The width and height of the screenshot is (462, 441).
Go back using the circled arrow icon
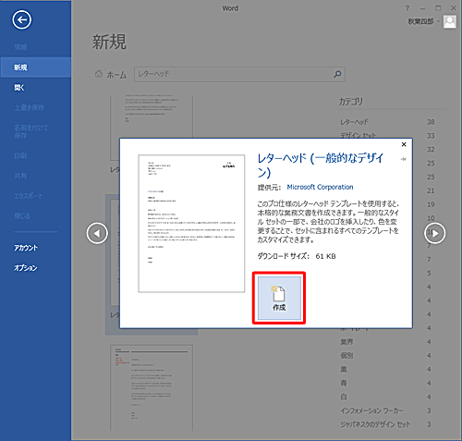(x=21, y=20)
